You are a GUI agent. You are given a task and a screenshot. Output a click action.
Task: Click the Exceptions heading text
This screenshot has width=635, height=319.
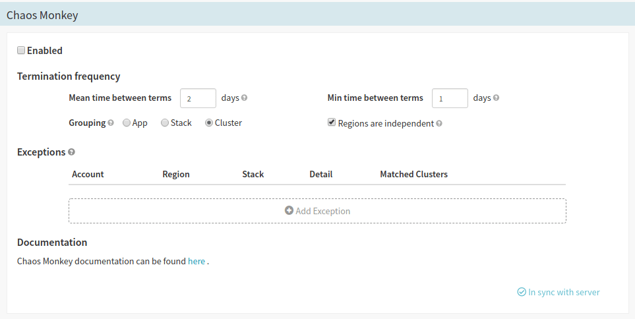(42, 152)
